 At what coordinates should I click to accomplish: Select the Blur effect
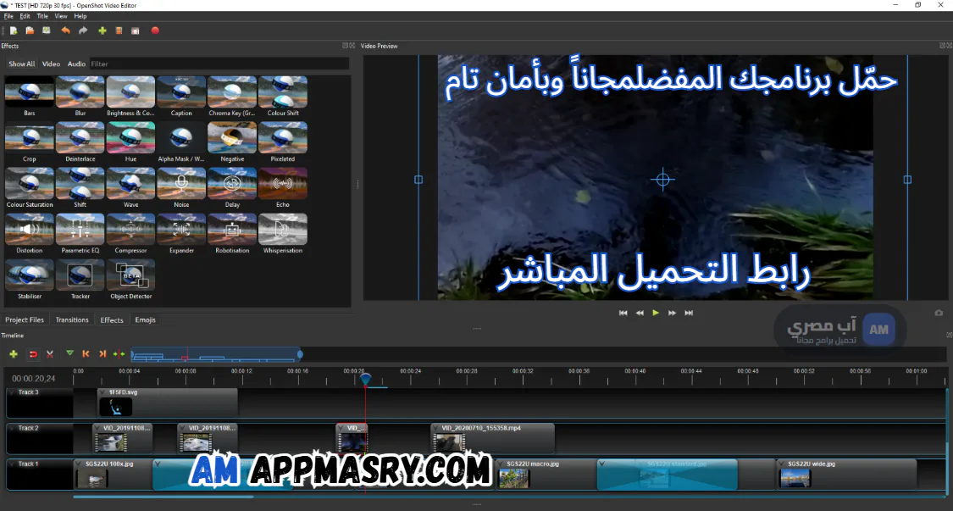tap(80, 96)
